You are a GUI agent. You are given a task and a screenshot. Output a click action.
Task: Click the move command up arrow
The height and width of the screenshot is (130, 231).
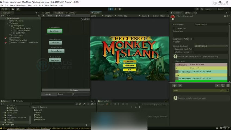[x=175, y=86]
